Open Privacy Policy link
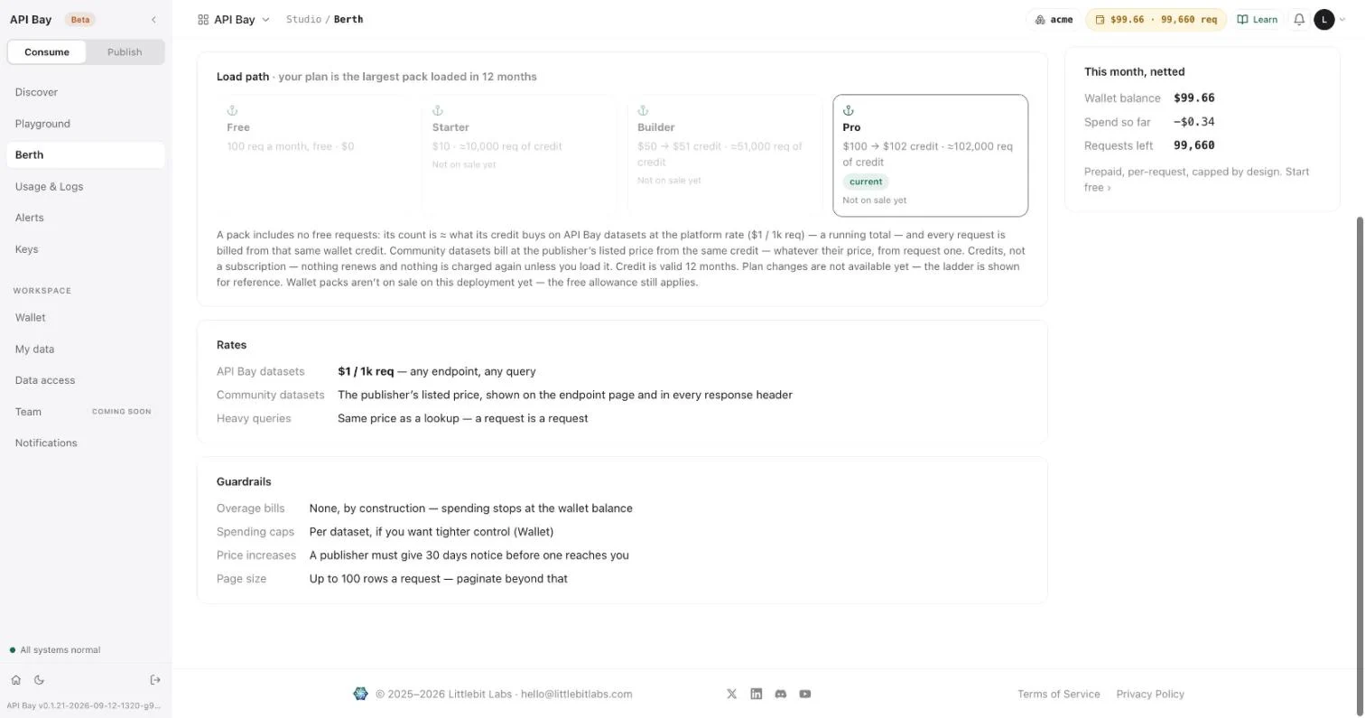This screenshot has width=1365, height=718. point(1150,694)
